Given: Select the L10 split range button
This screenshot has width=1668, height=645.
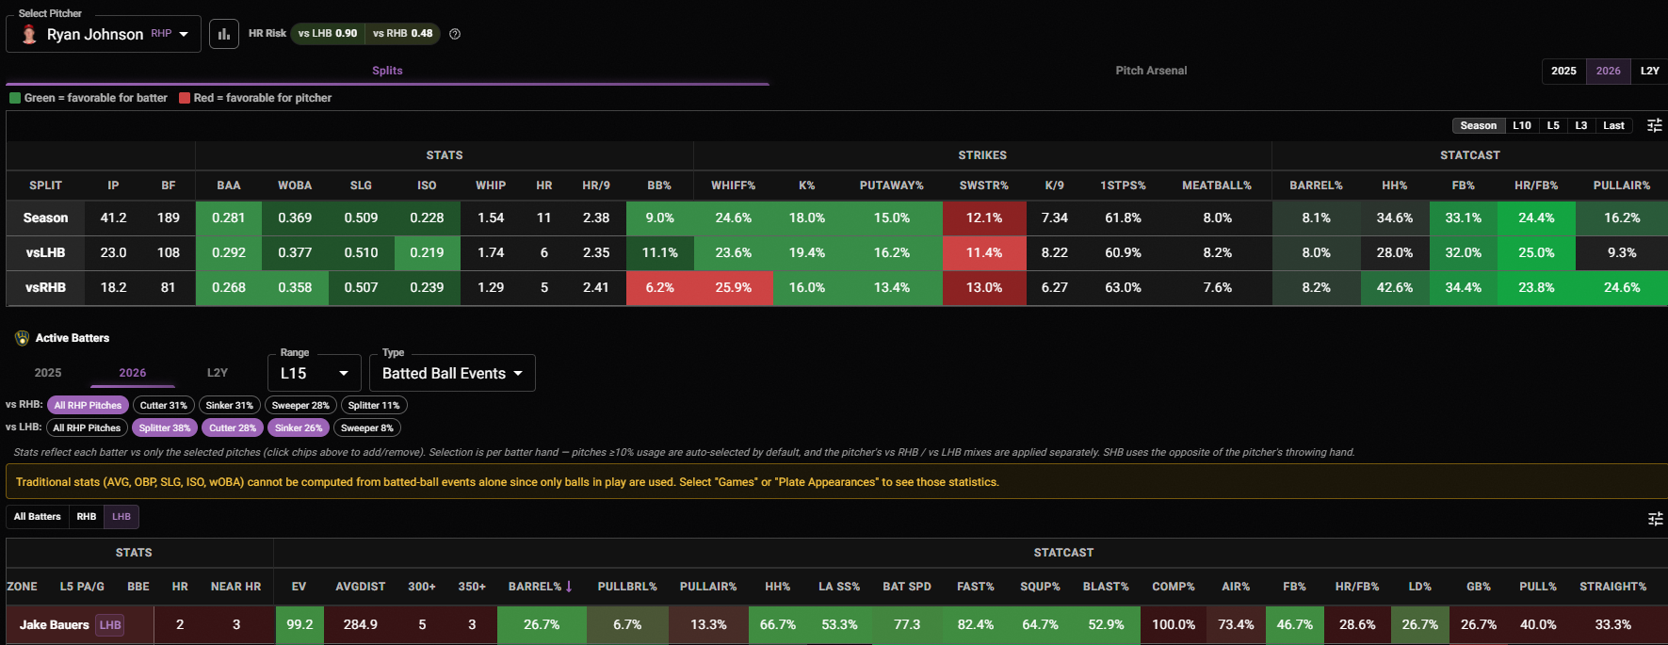Looking at the screenshot, I should click(x=1522, y=125).
